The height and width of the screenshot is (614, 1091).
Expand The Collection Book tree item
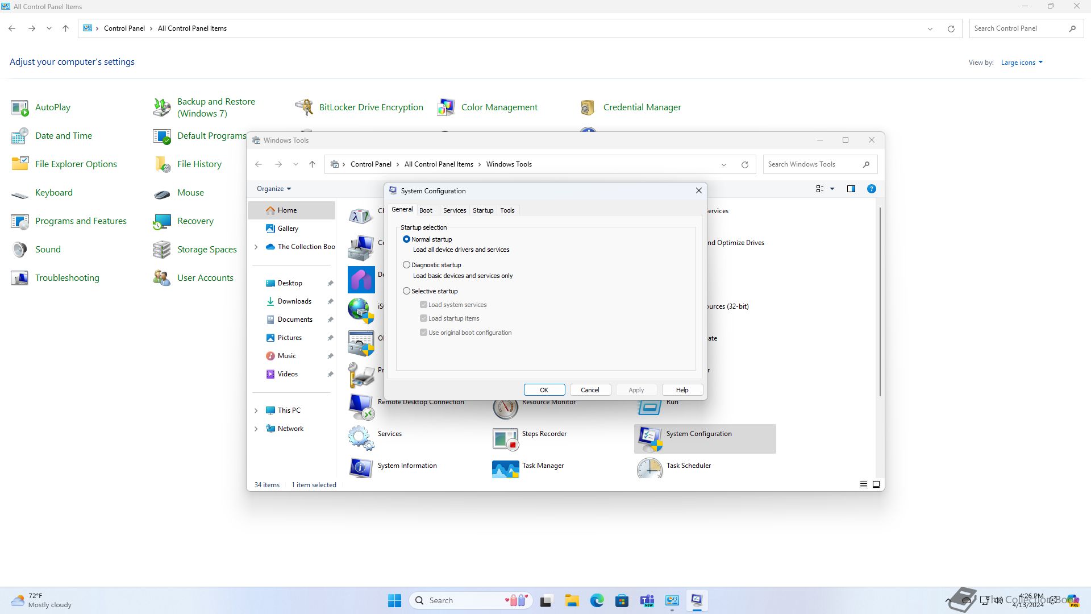click(256, 247)
